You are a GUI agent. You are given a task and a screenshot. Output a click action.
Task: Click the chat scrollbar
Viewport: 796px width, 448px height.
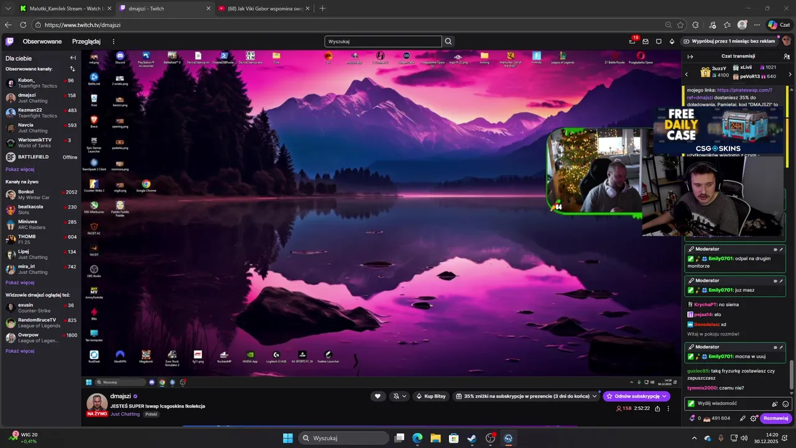(x=792, y=375)
